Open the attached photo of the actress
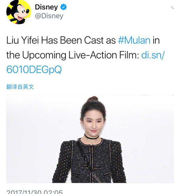 point(90,139)
